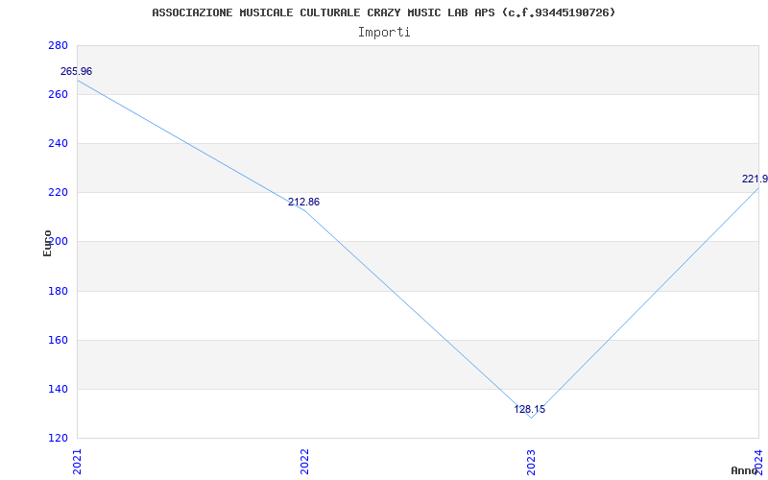The width and height of the screenshot is (768, 480).
Task: Select the 128.15 data label
Action: pos(530,410)
